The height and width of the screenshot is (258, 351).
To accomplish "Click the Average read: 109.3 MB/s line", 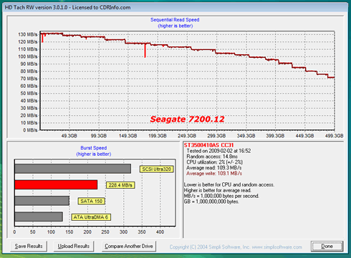I will coord(213,168).
